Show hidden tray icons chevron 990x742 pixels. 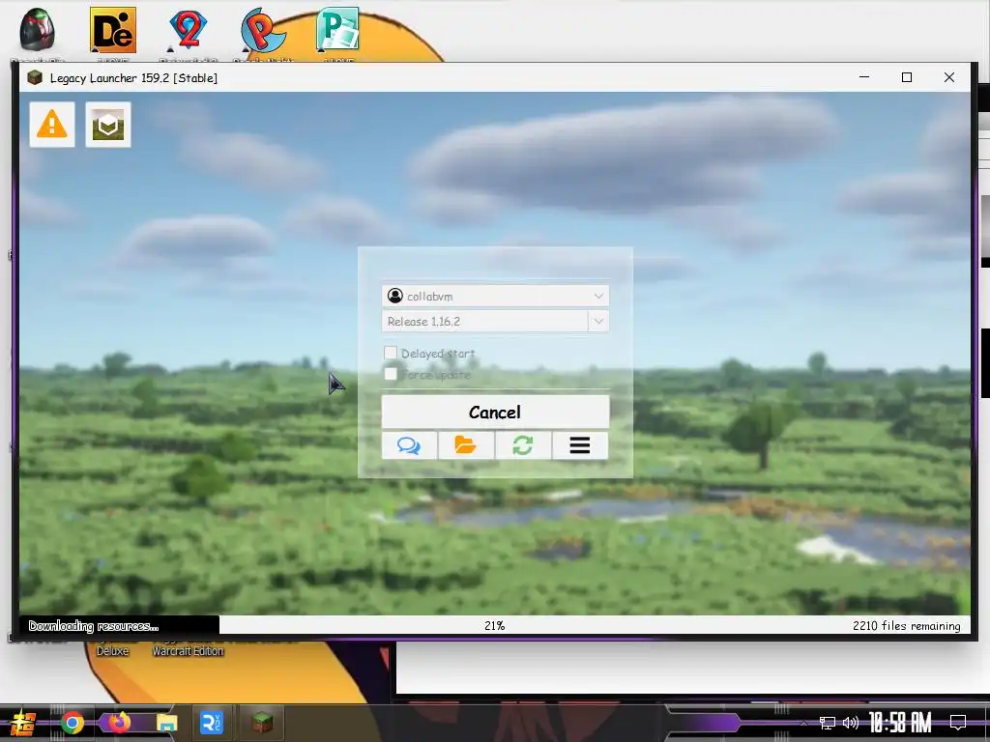(803, 723)
